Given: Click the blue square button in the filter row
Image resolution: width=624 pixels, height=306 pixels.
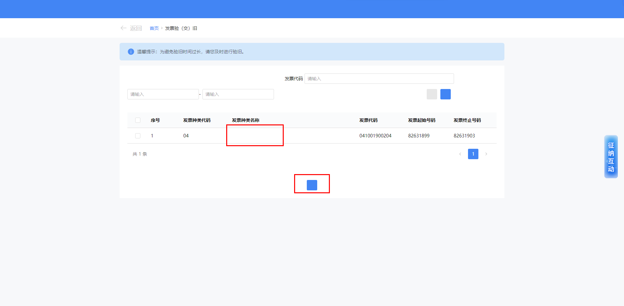Looking at the screenshot, I should [445, 94].
